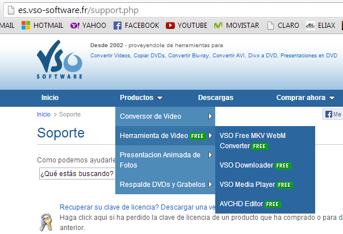The height and width of the screenshot is (234, 343).
Task: Open the HOTMAIL bookmark Windows logo icon
Action: coord(26,26)
